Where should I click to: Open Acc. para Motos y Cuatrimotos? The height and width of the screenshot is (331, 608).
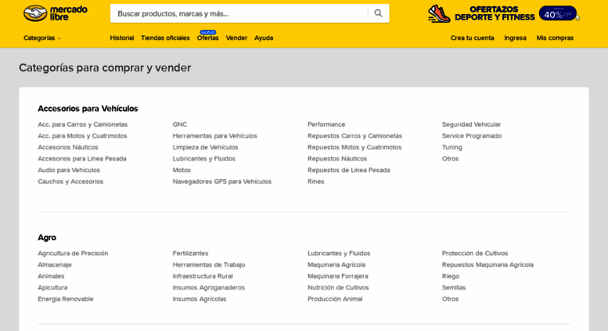[82, 135]
